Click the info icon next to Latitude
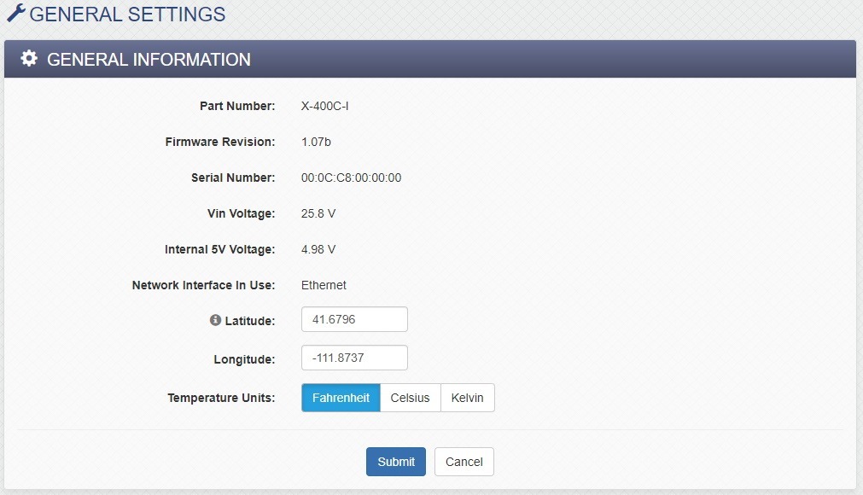Screen dimensions: 863x495 (x=215, y=320)
